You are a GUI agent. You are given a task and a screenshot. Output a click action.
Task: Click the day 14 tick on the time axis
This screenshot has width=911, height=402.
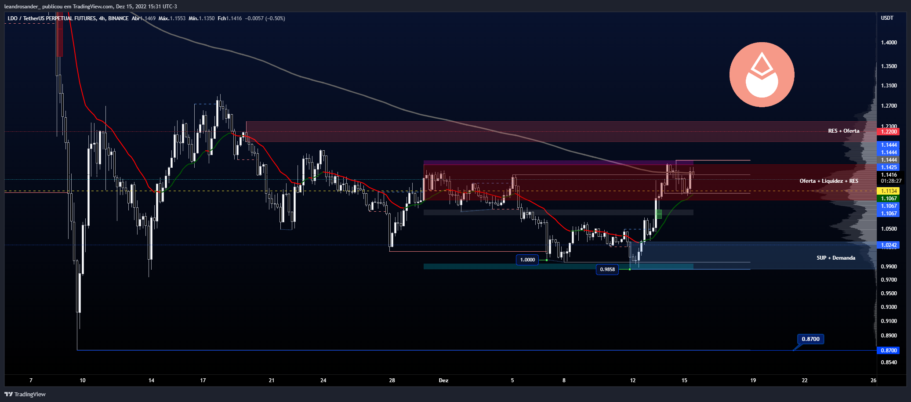point(152,380)
